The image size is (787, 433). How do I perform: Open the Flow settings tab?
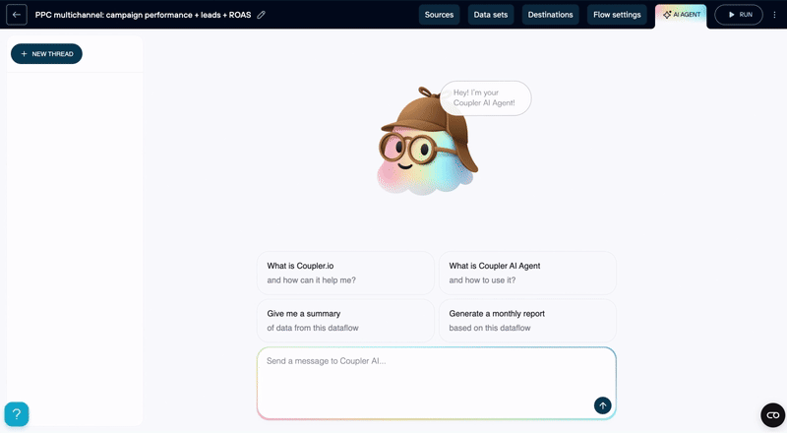coord(617,15)
